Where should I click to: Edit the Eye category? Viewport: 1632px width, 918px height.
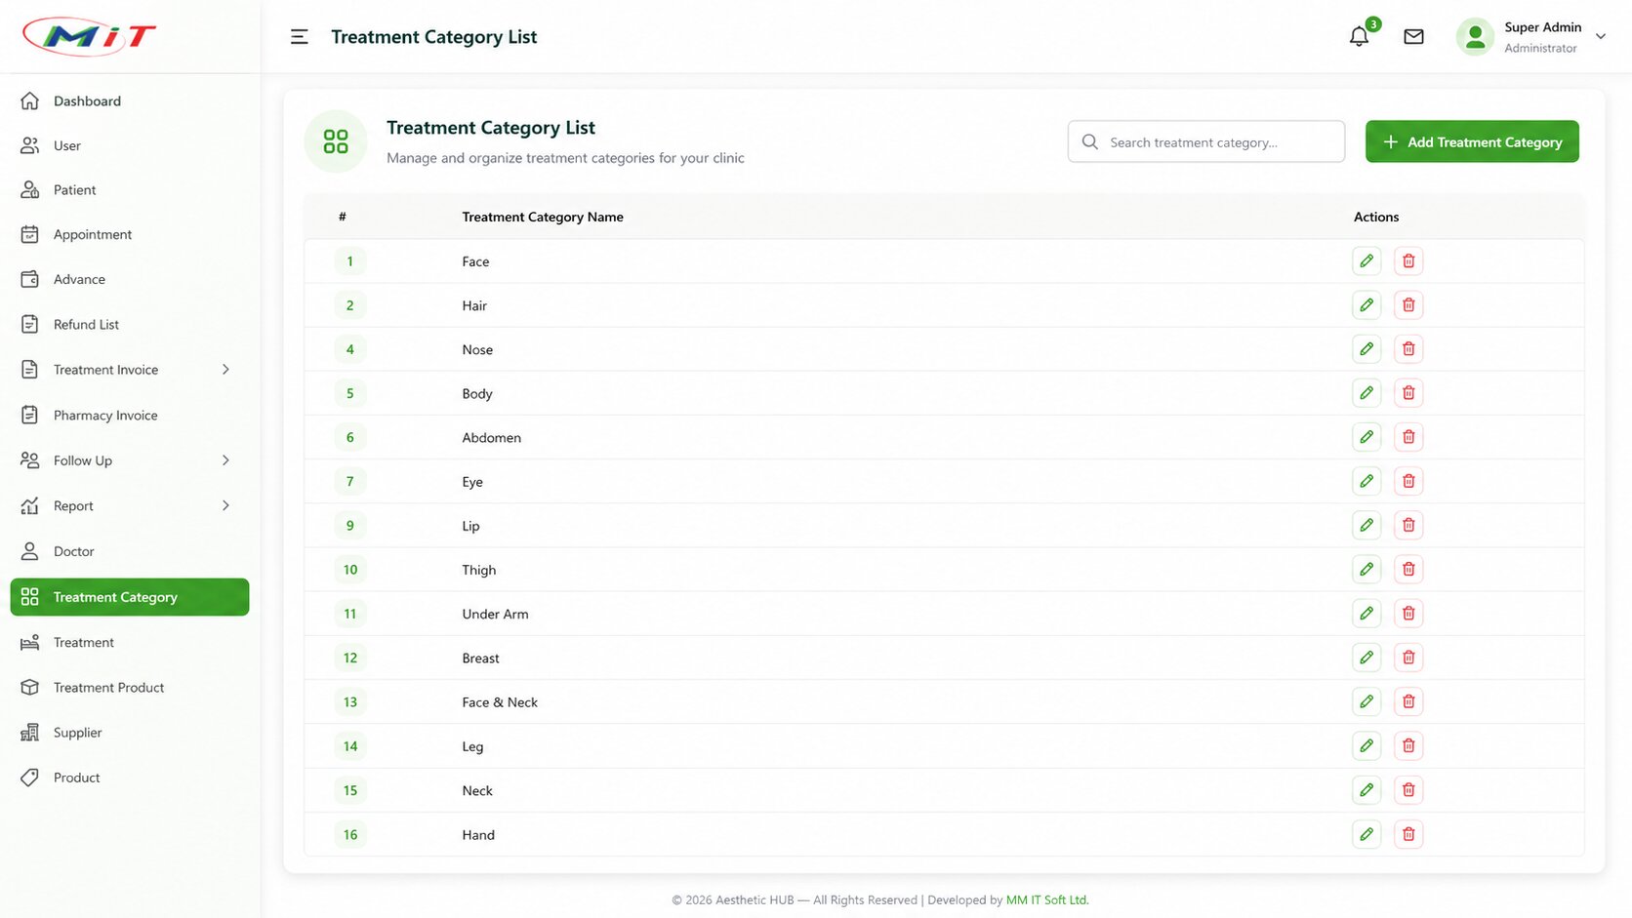1367,481
